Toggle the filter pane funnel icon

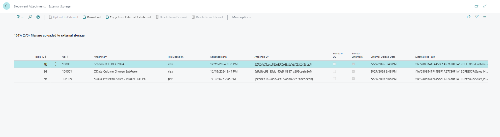click(x=476, y=17)
